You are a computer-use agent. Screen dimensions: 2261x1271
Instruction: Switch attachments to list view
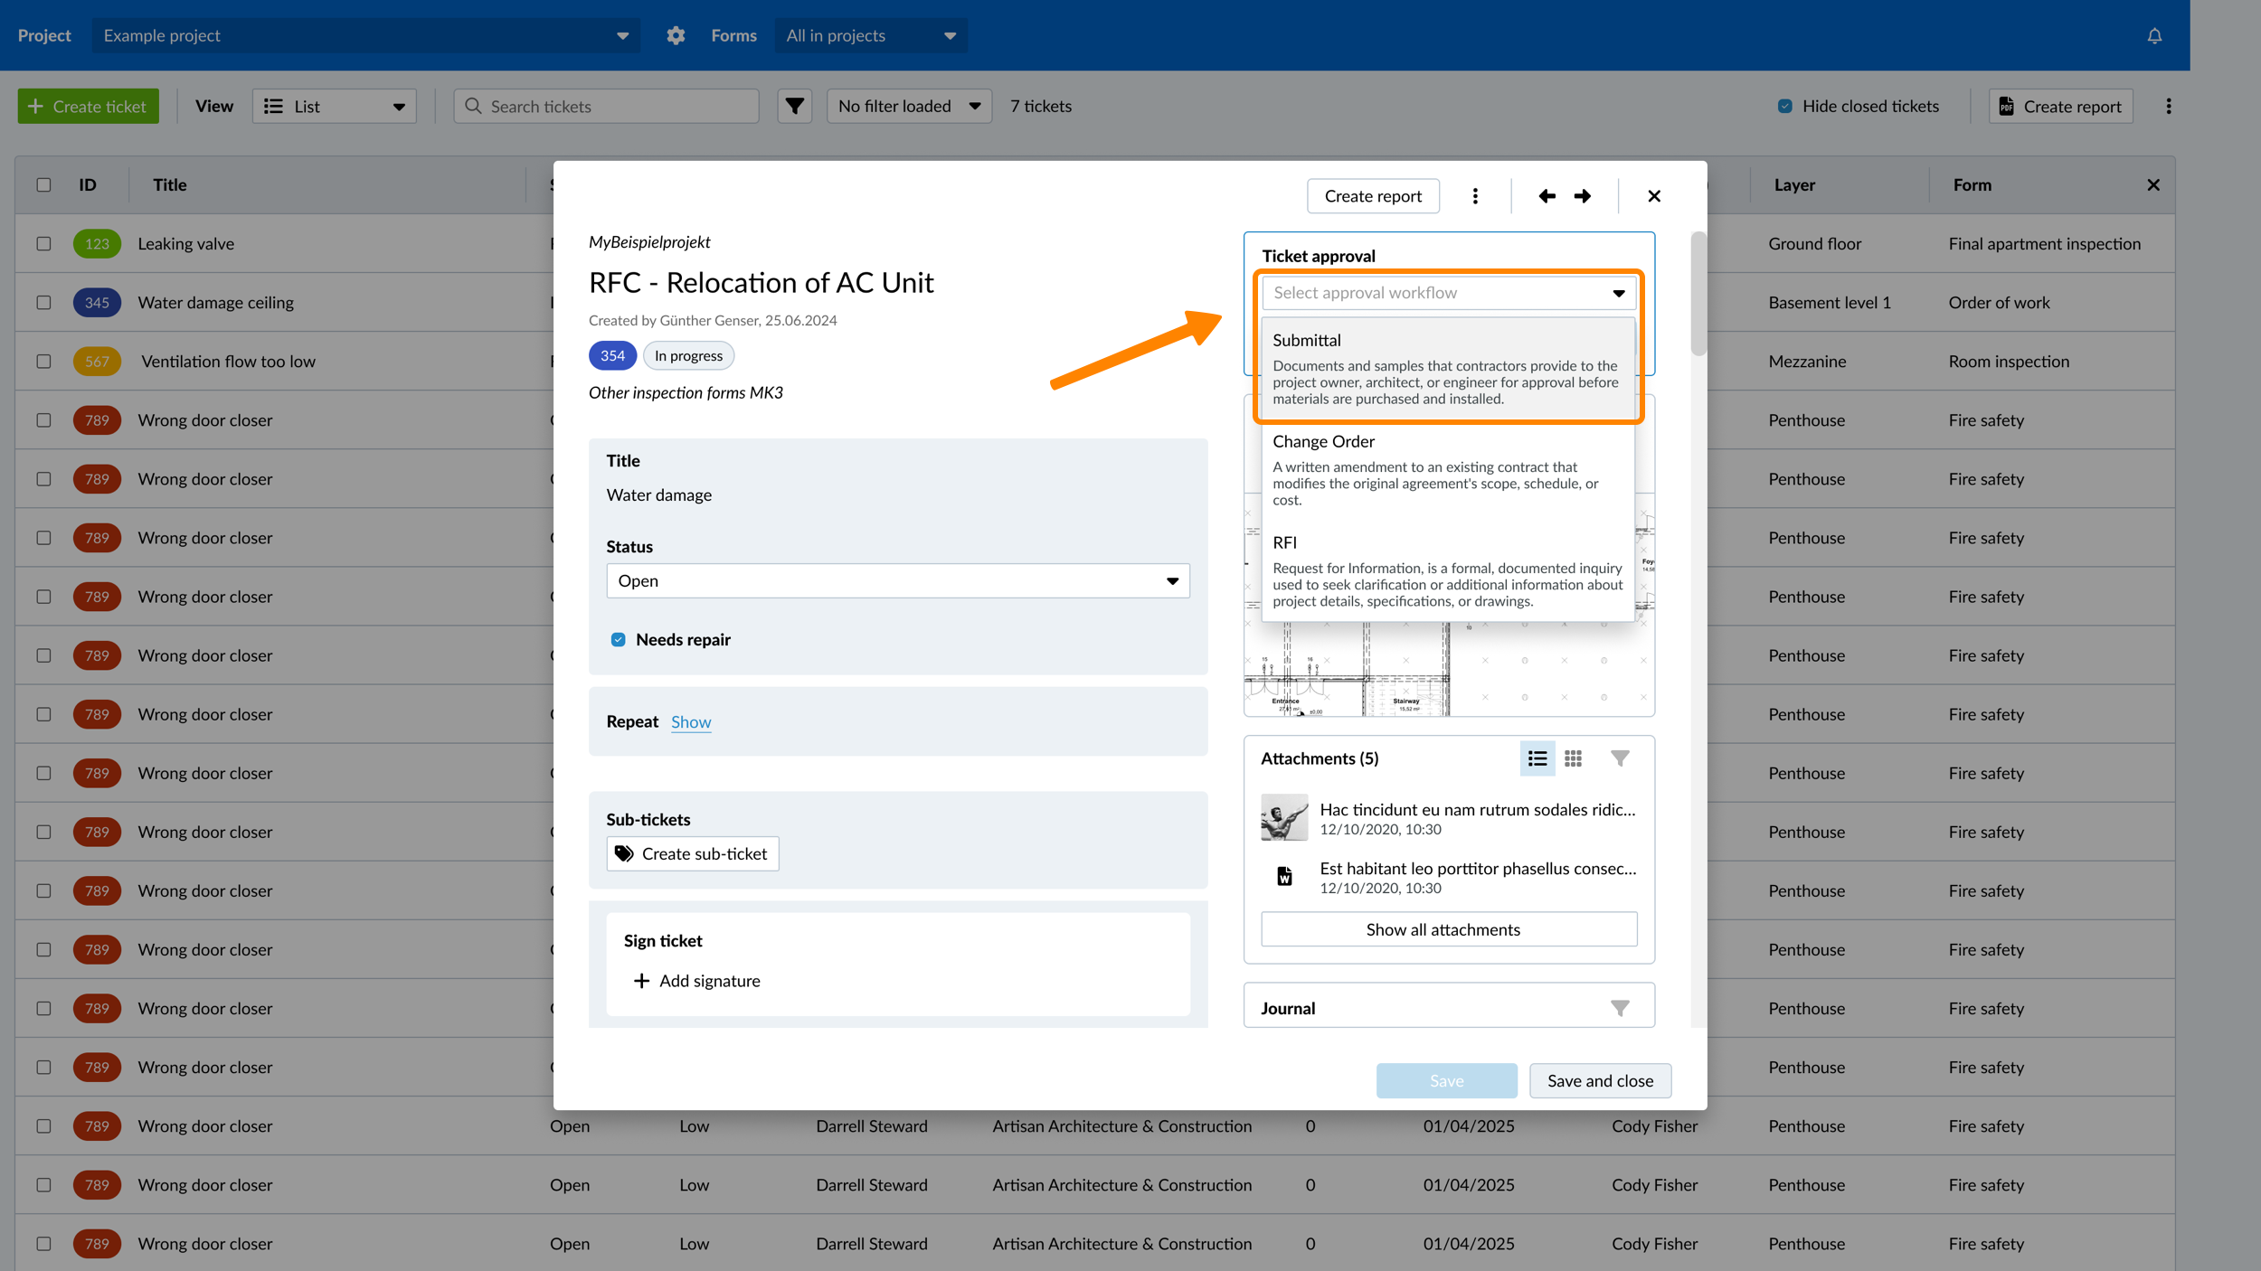tap(1537, 758)
